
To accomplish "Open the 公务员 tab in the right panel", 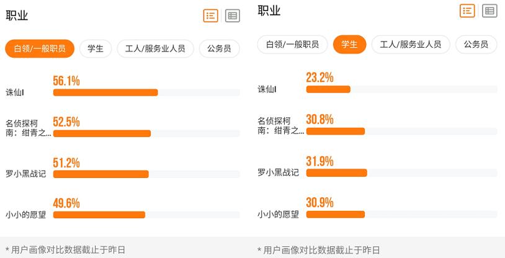I will pos(476,45).
